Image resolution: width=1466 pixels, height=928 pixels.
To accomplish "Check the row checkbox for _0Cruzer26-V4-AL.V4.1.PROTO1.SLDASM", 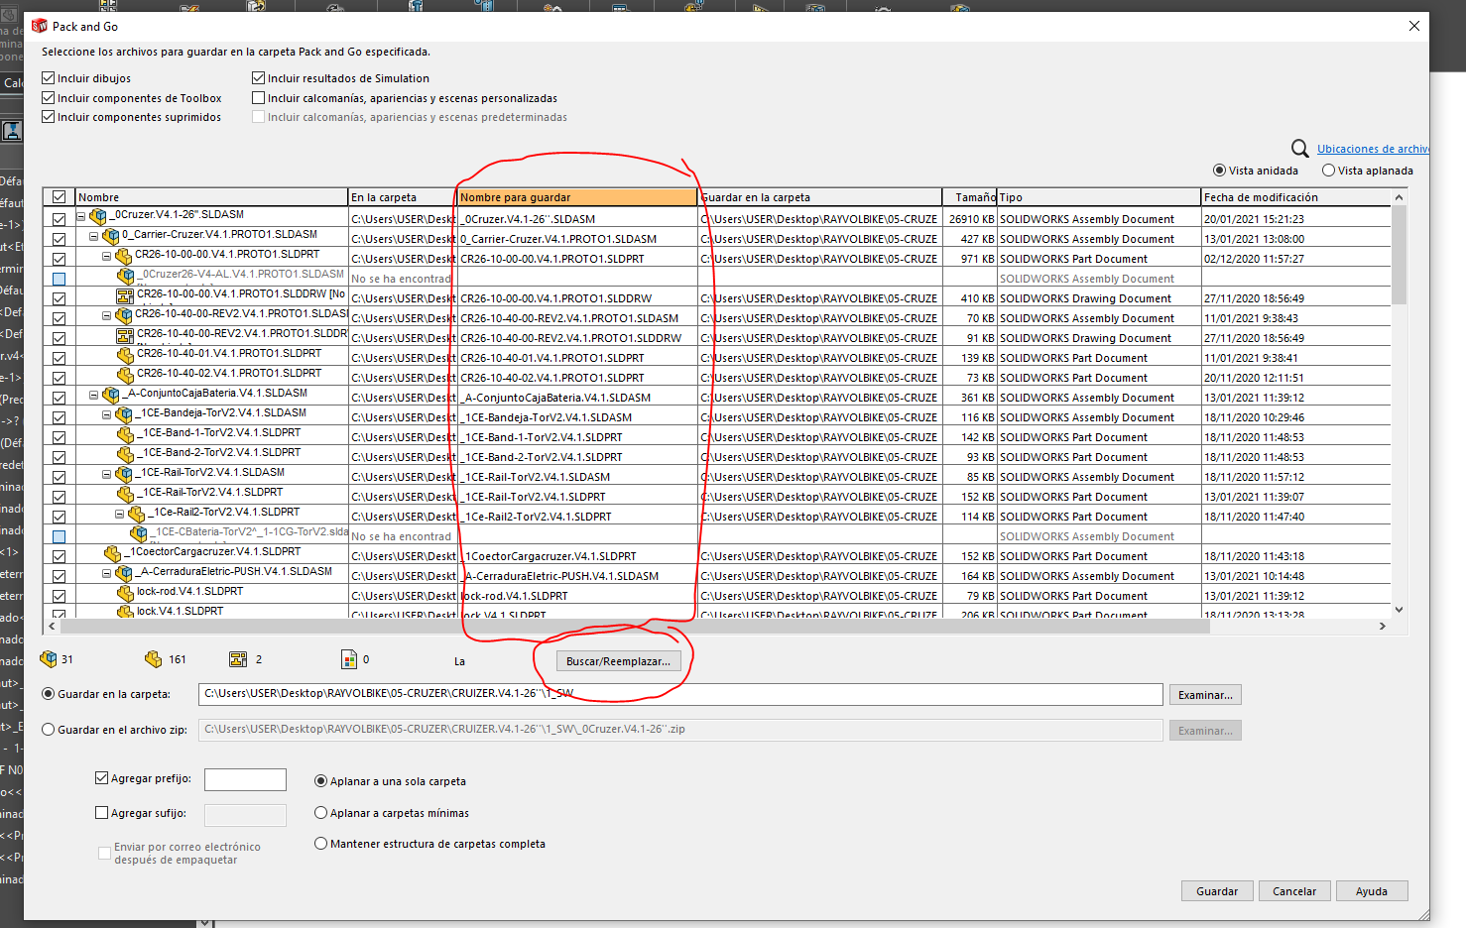I will point(60,279).
